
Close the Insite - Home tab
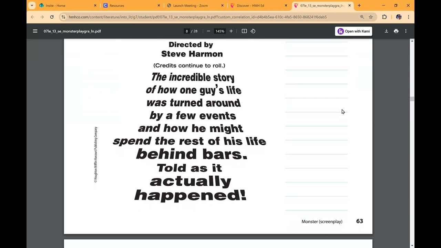[x=95, y=6]
